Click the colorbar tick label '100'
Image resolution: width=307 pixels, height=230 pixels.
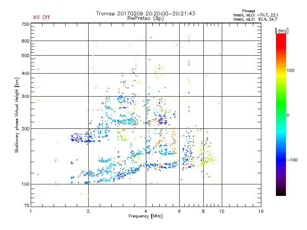coord(290,71)
